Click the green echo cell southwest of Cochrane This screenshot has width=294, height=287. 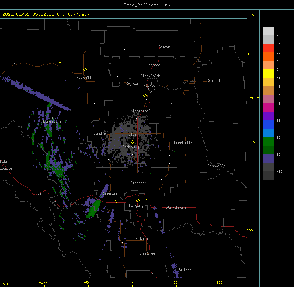[x=93, y=209]
